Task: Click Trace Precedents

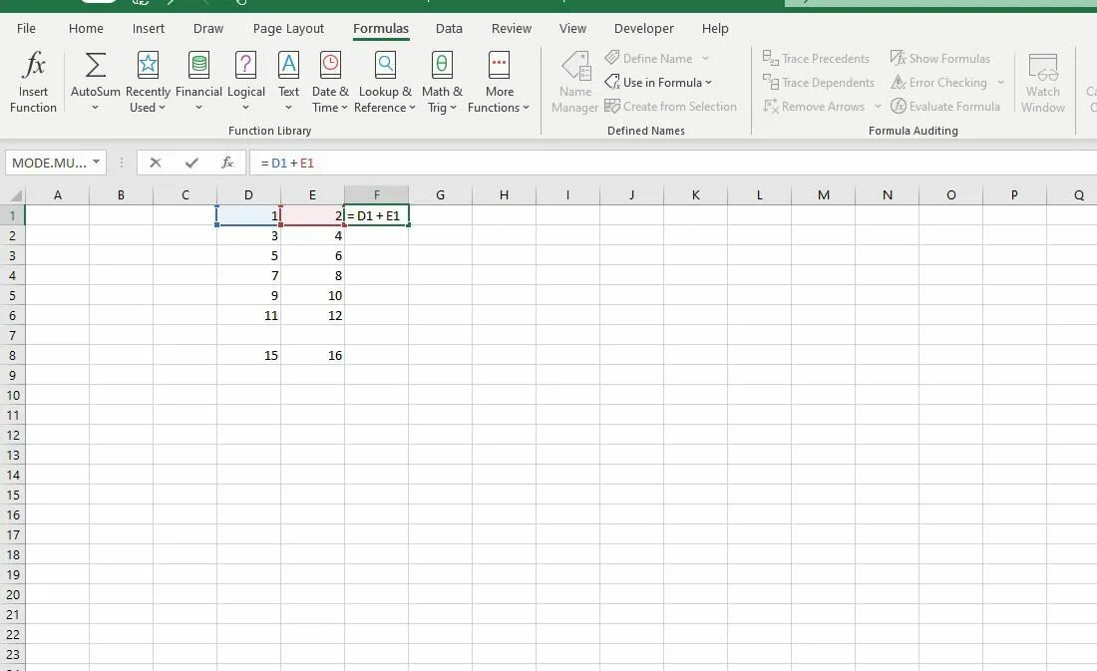Action: tap(817, 58)
